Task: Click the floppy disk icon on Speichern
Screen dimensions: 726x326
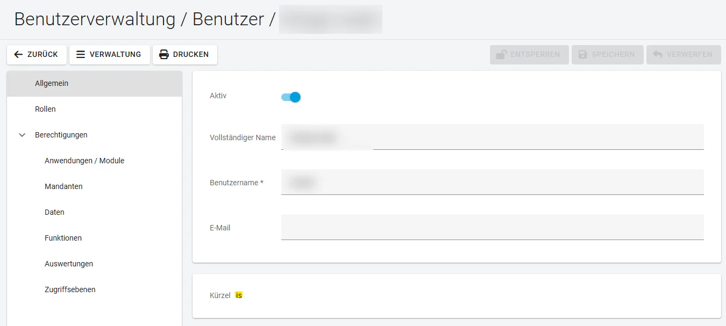Action: click(x=582, y=54)
